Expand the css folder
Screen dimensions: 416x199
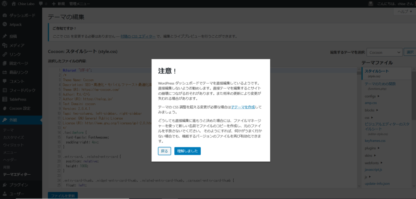(369, 118)
